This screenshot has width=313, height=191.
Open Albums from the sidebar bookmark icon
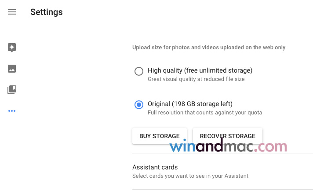[x=12, y=90]
